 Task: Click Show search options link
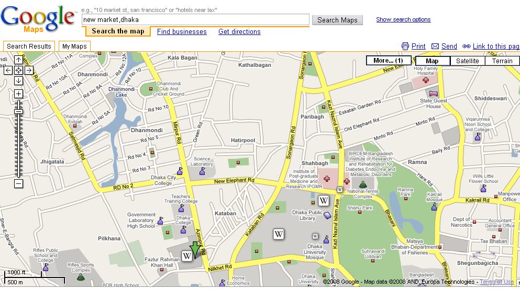click(x=403, y=19)
